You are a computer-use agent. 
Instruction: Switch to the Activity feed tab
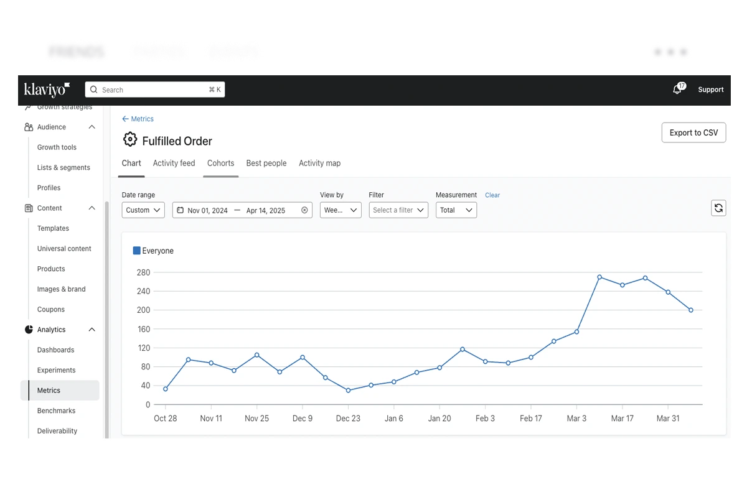tap(174, 163)
